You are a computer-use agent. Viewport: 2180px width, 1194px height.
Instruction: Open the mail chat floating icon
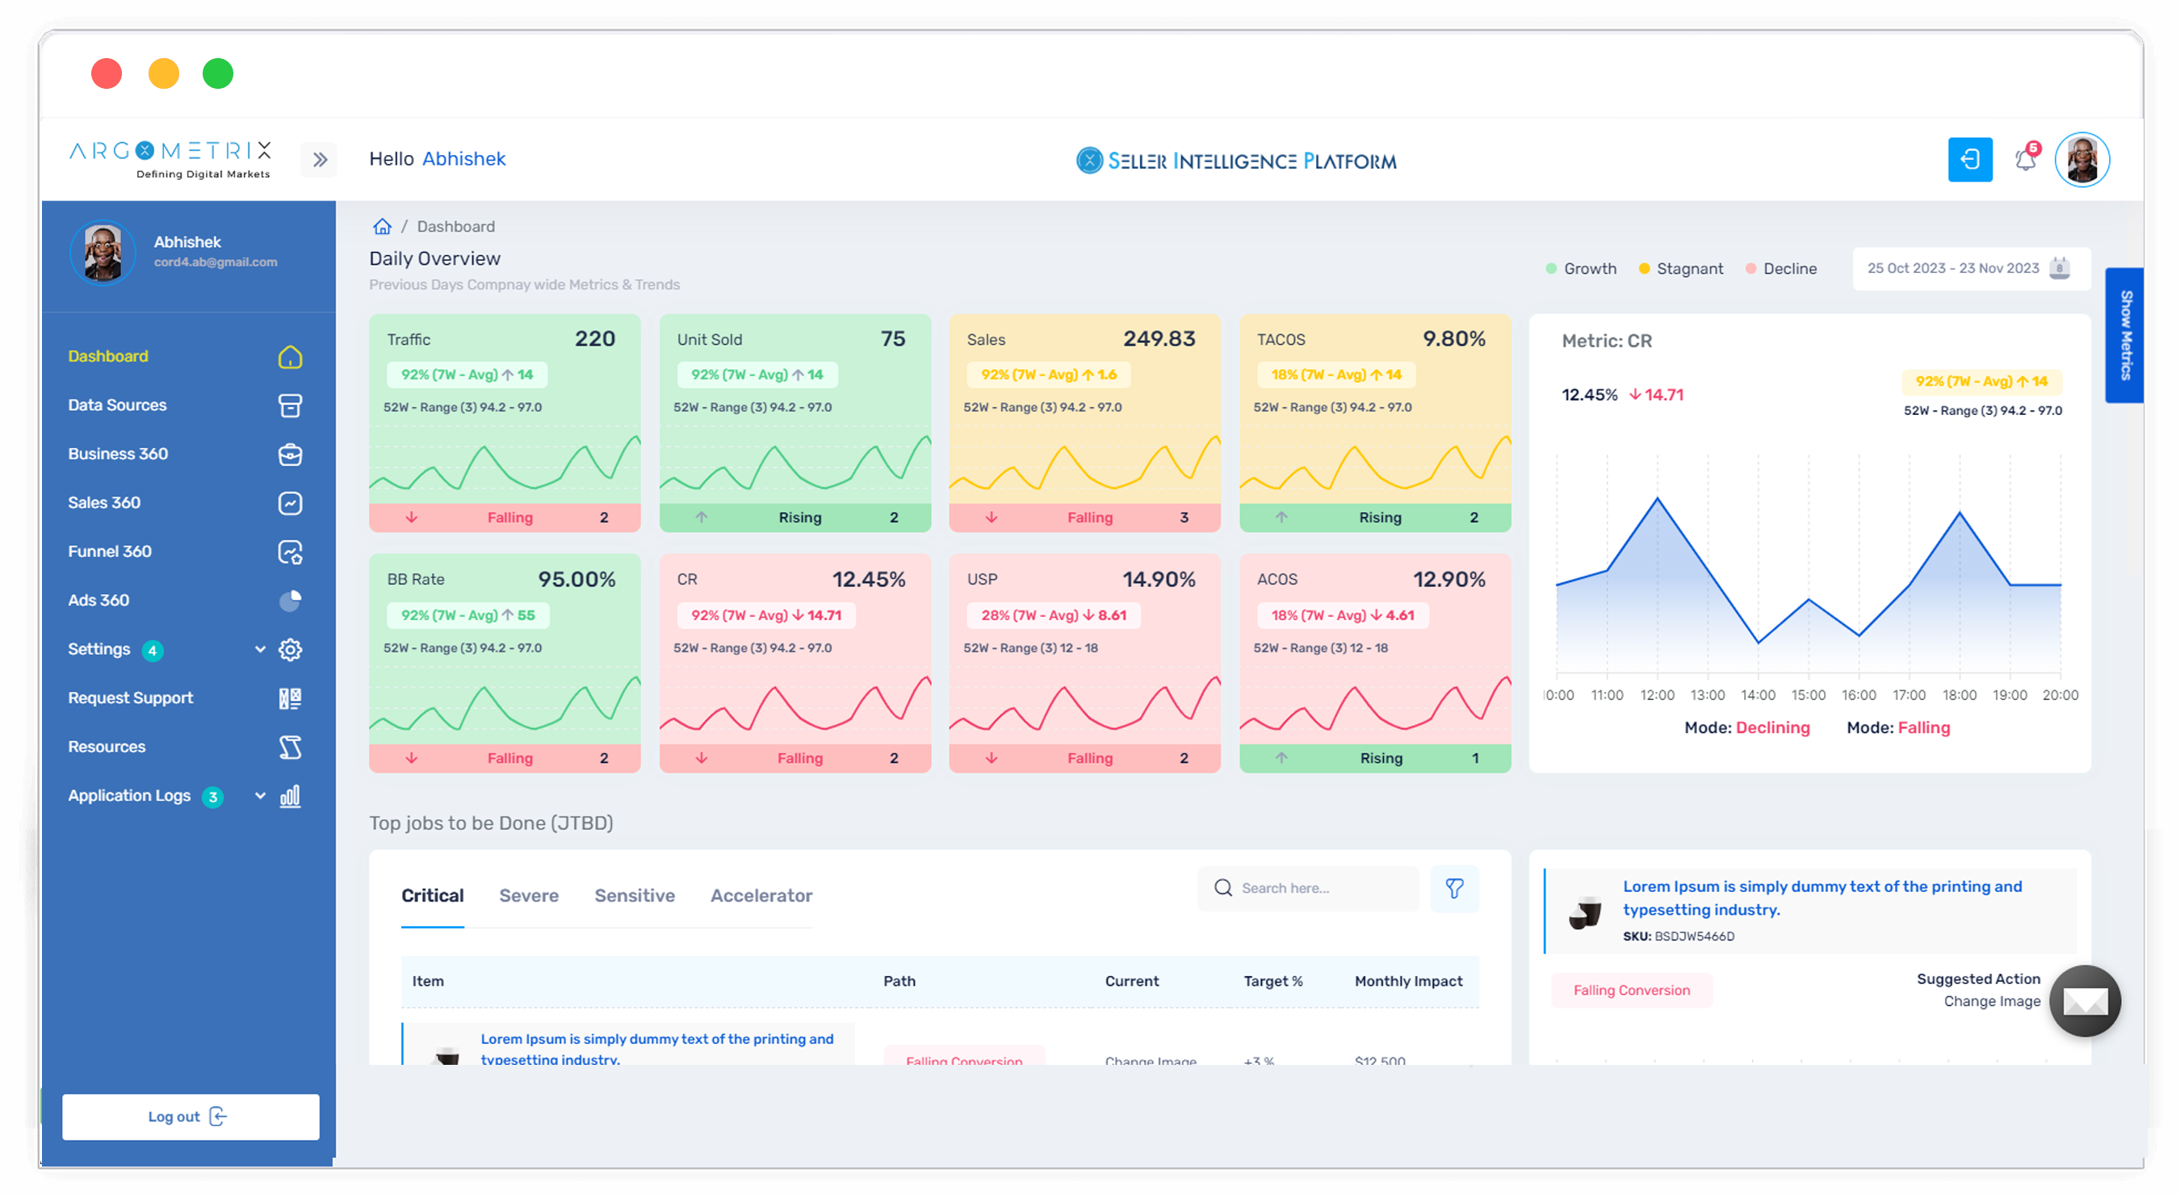pyautogui.click(x=2085, y=1002)
